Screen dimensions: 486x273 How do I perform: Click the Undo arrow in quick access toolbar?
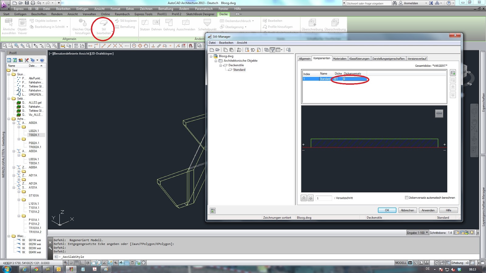click(39, 3)
